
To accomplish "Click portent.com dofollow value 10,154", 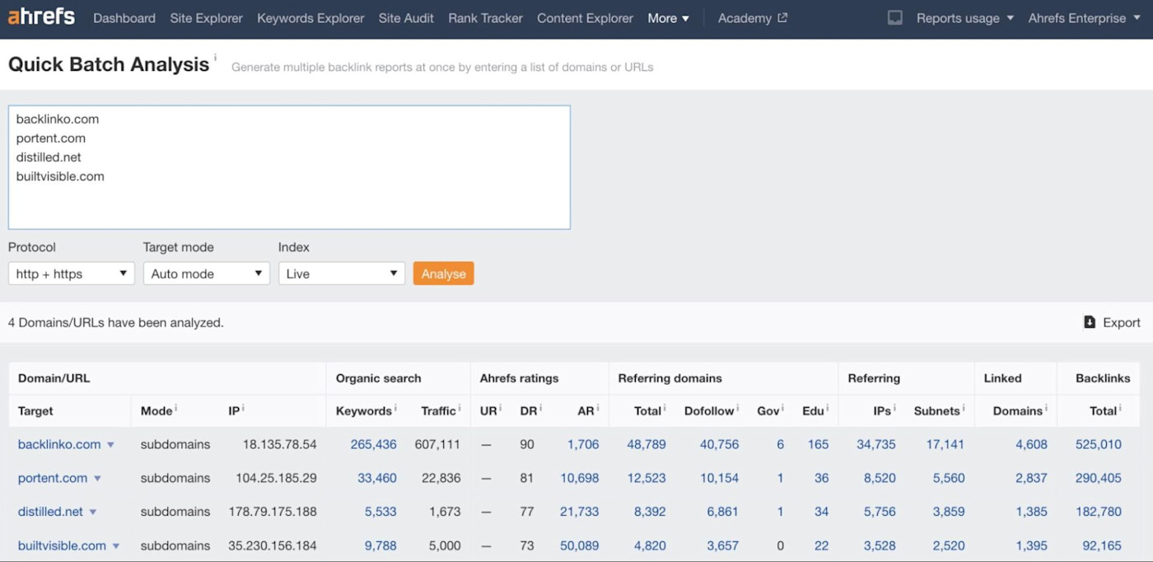I will [x=719, y=478].
